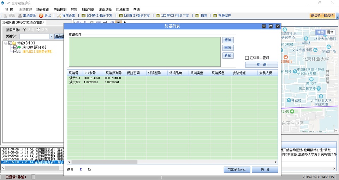Open the 关键字 keyword dropdown arrow

[51, 36]
